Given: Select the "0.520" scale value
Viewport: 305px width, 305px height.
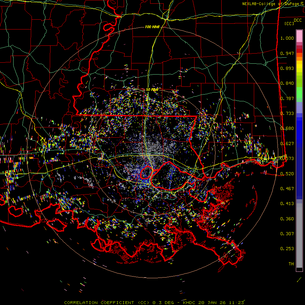Looking at the screenshot, I should 287,174.
